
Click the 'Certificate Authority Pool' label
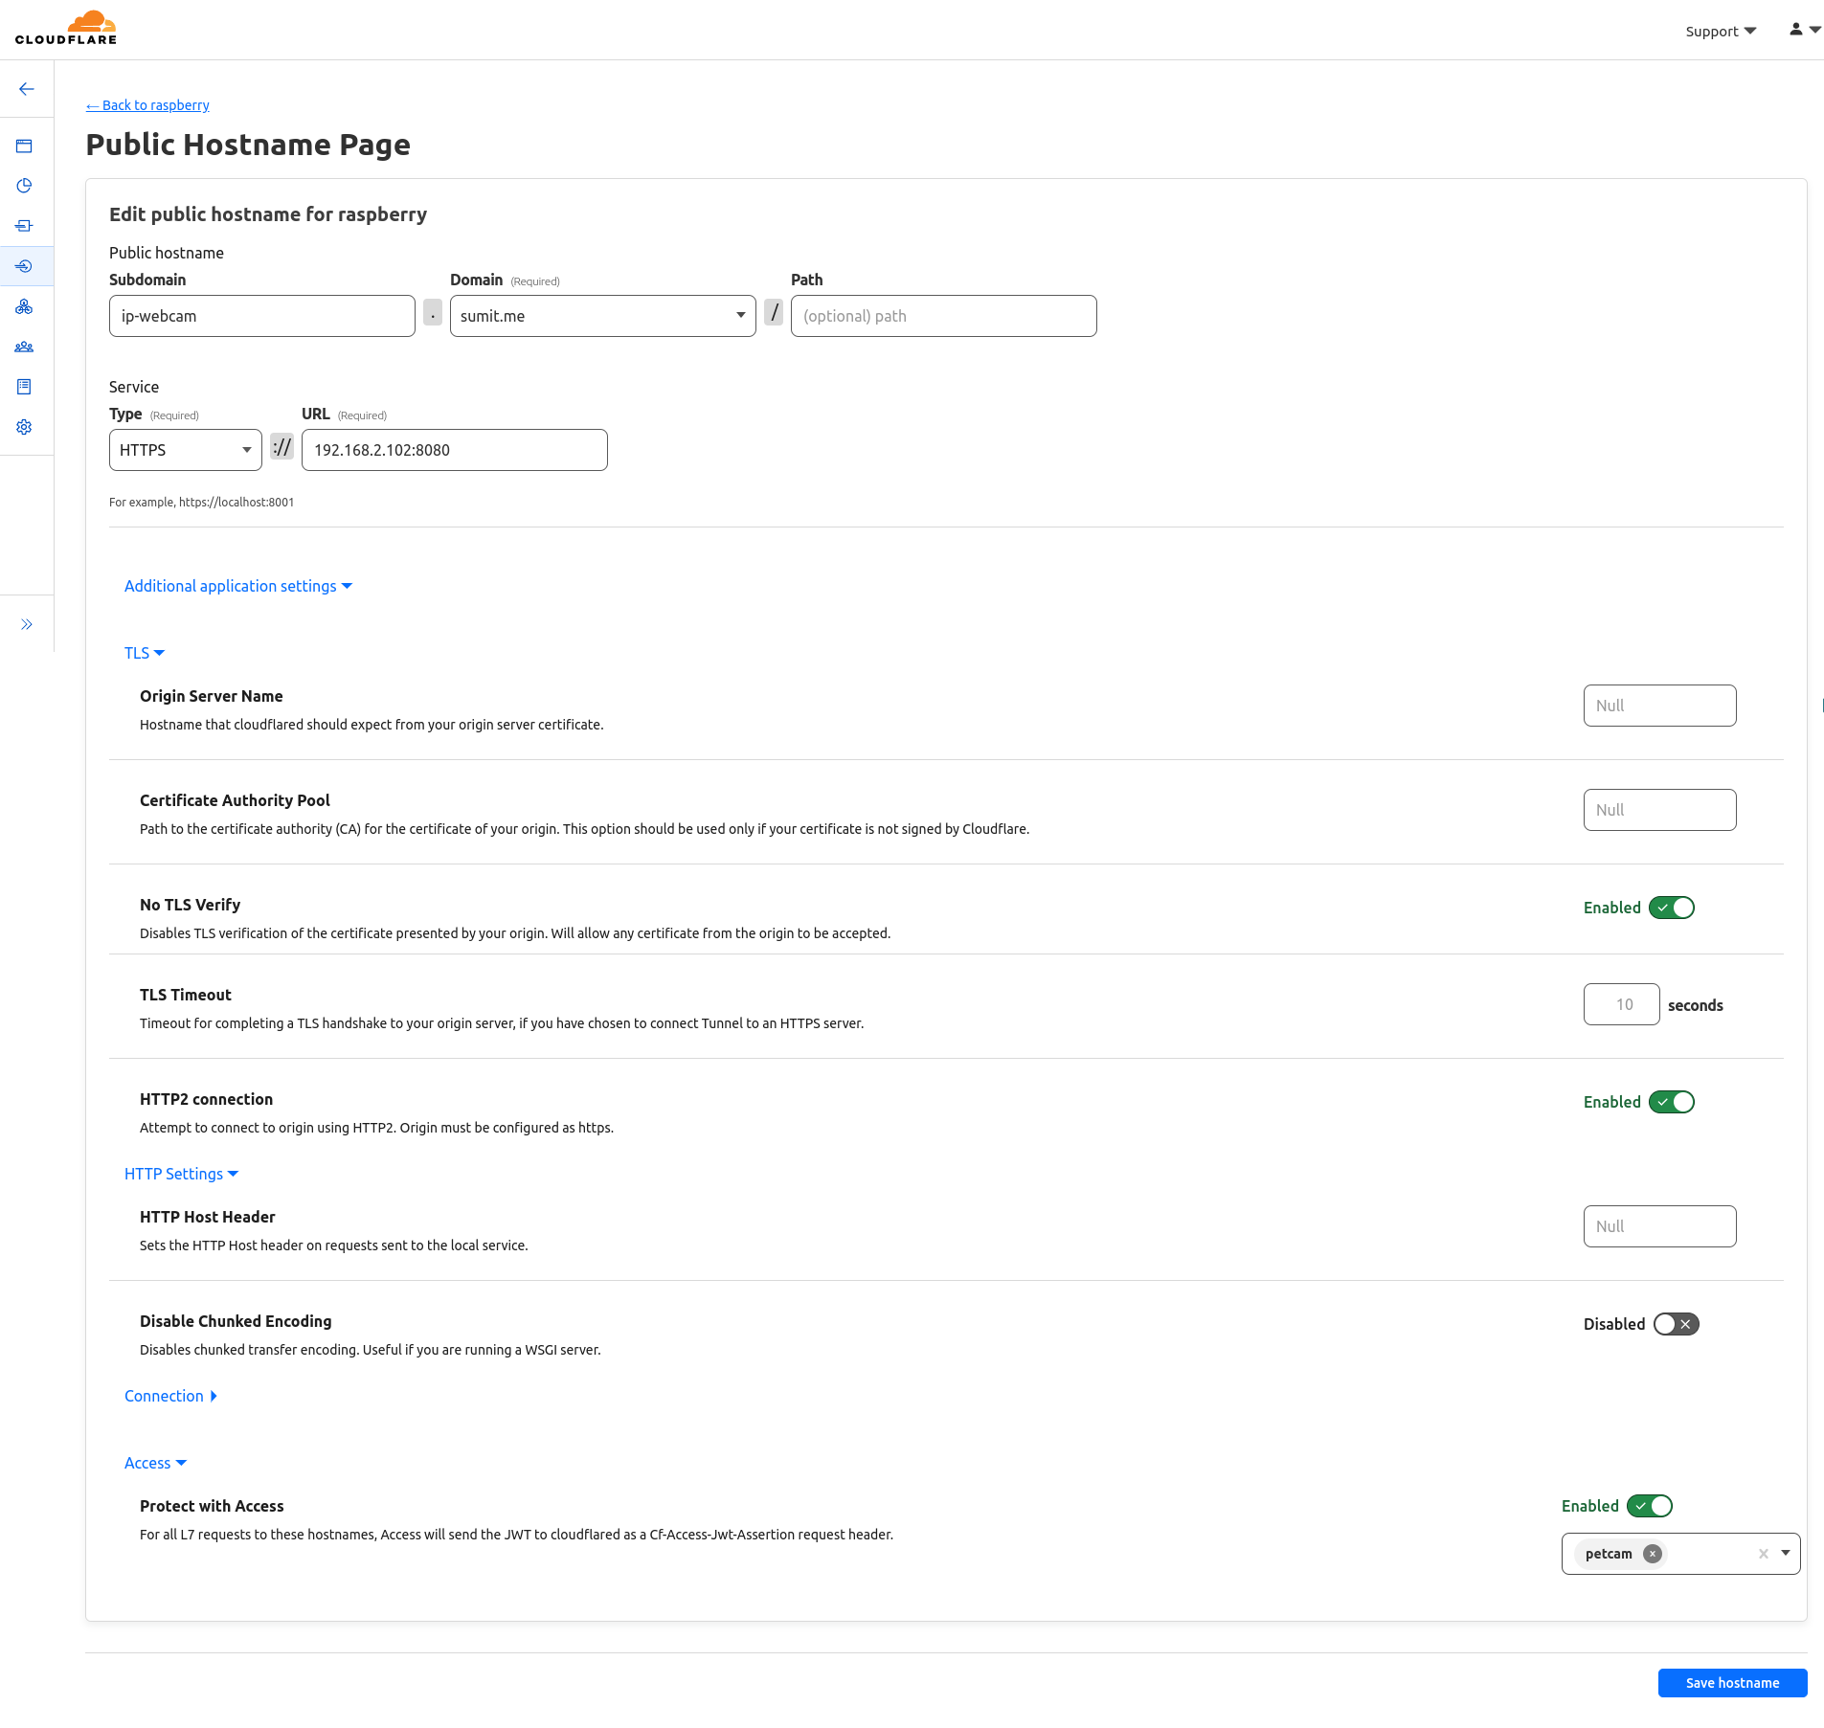tap(235, 800)
